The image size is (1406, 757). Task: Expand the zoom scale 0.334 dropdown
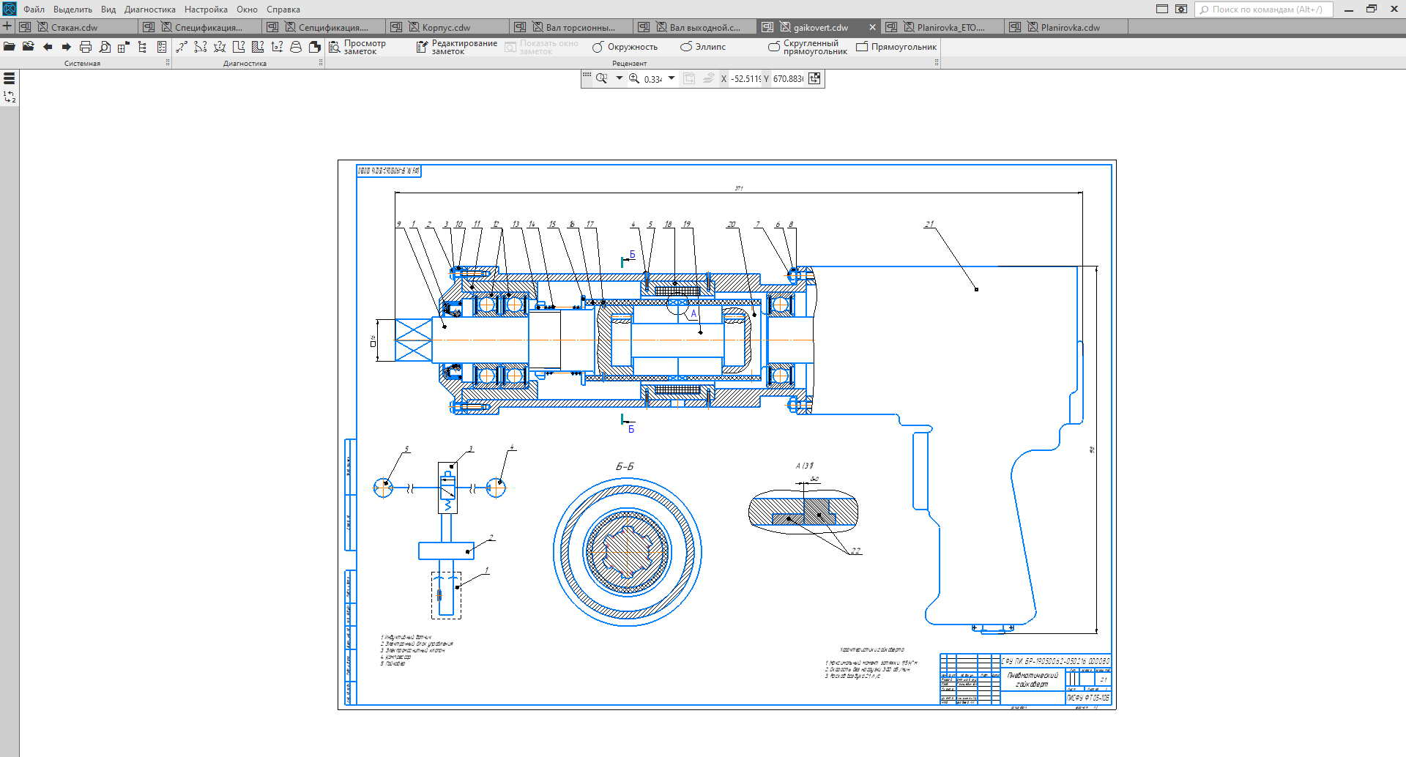672,78
